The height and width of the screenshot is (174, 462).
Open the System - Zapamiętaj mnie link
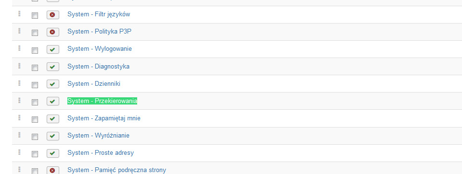(x=104, y=118)
